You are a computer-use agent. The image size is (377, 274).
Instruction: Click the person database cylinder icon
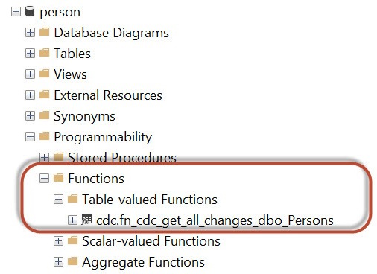click(30, 11)
